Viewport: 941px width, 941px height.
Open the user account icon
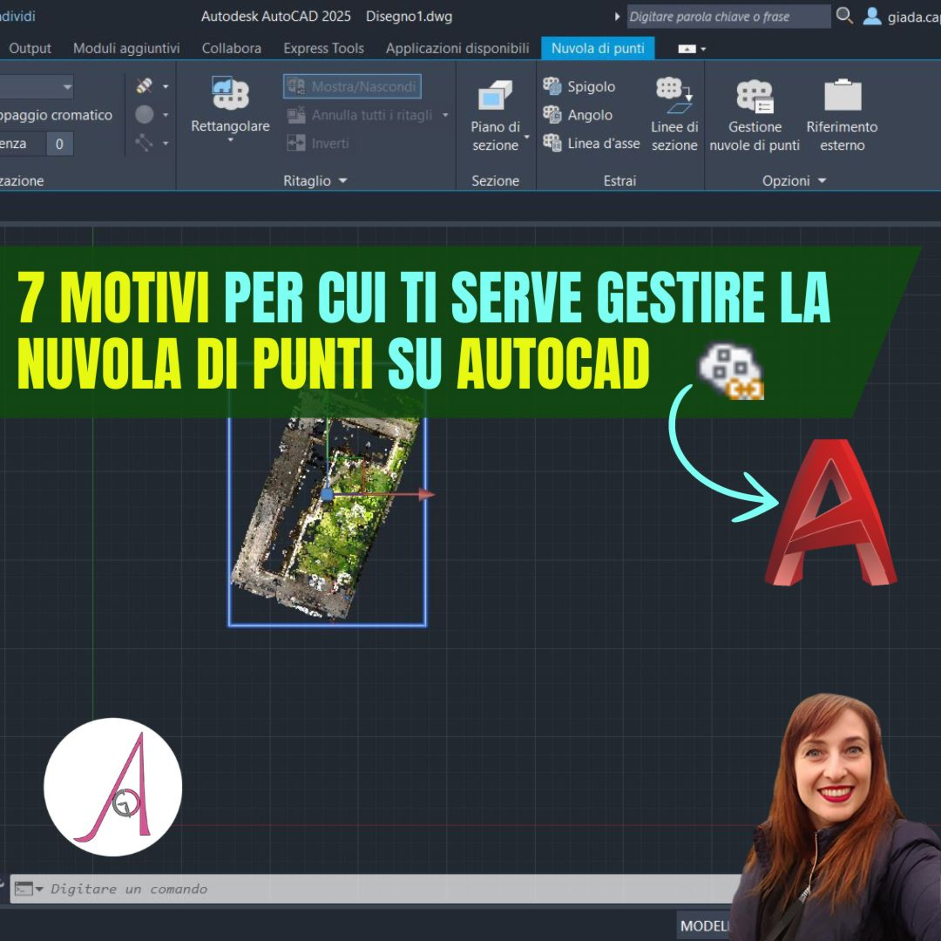(872, 16)
